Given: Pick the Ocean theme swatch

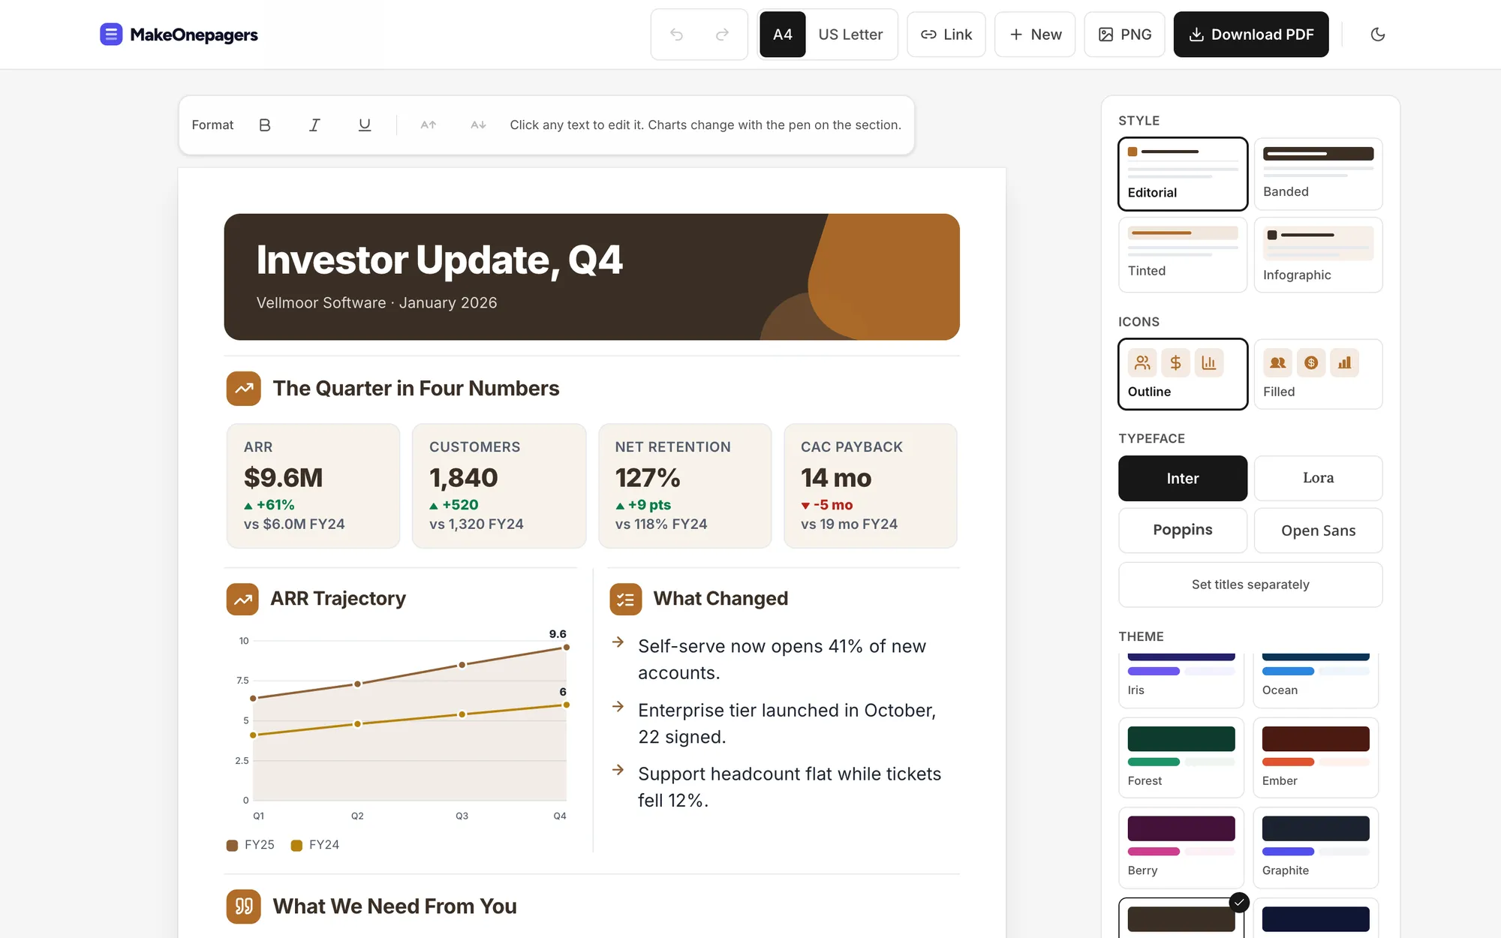Looking at the screenshot, I should 1316,680.
